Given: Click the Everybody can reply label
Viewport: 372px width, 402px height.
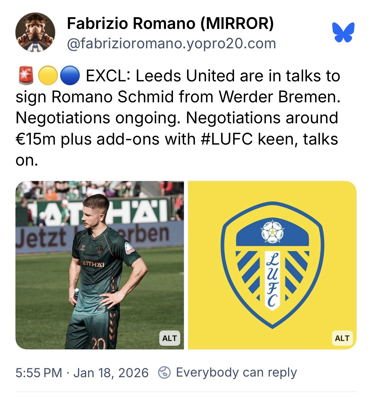Looking at the screenshot, I should 236,373.
